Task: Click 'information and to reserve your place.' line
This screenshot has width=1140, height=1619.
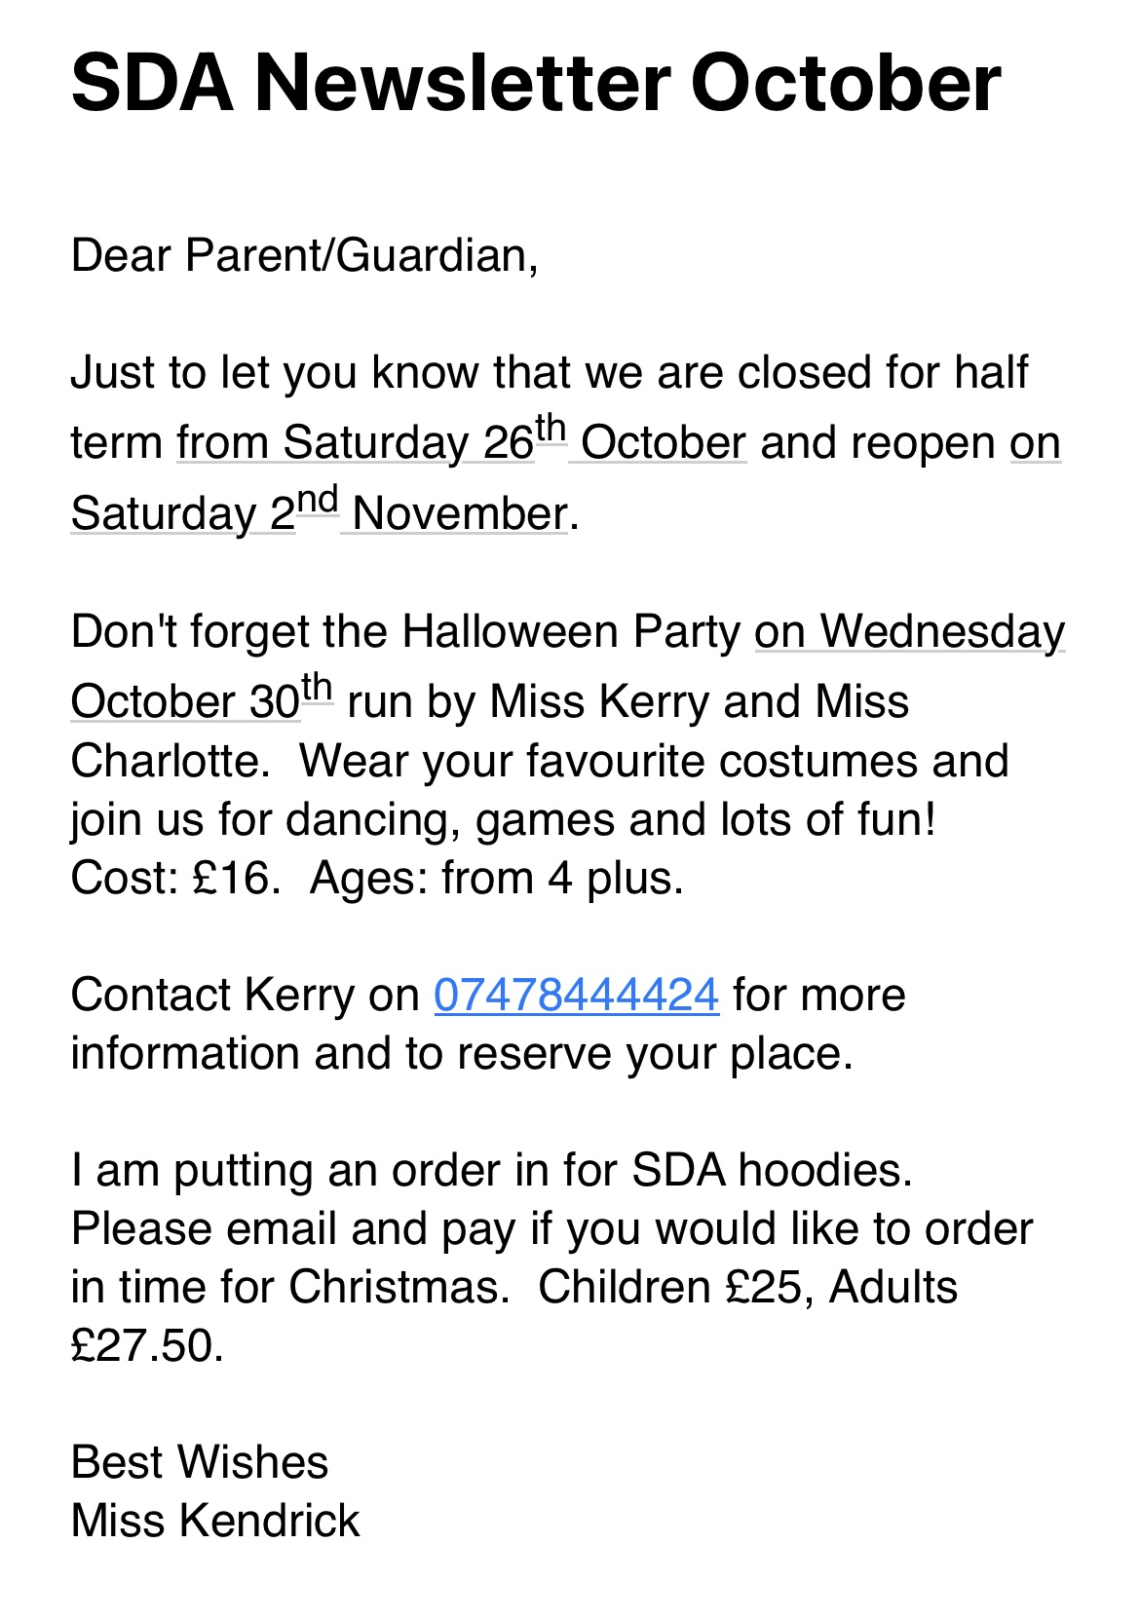Action: pos(462,1054)
